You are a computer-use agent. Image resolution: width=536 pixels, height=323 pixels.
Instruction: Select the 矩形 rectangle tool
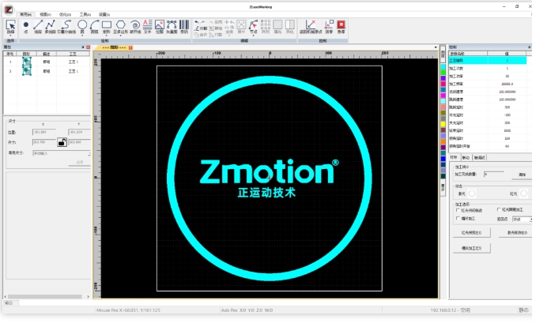point(107,27)
